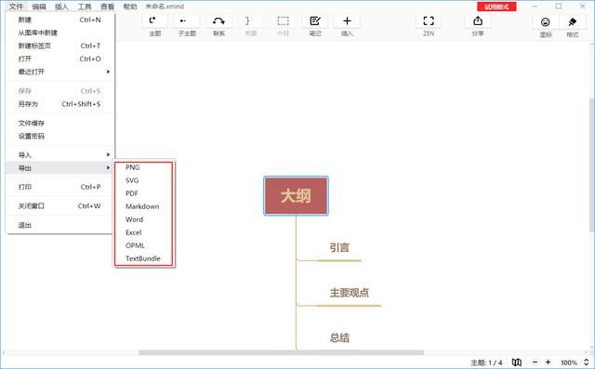
Task: Open the 图标 smiley icon panel
Action: pos(546,22)
